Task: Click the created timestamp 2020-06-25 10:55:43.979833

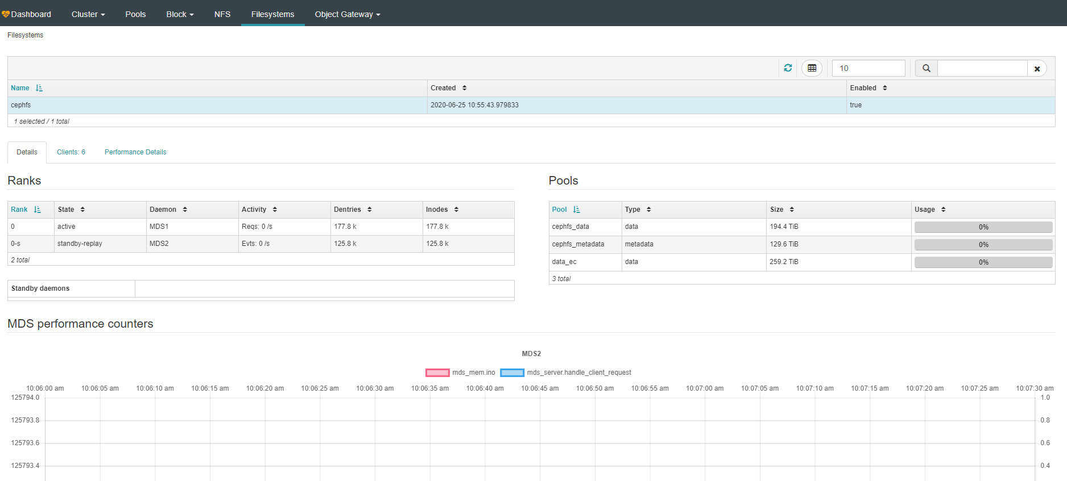Action: (x=474, y=105)
